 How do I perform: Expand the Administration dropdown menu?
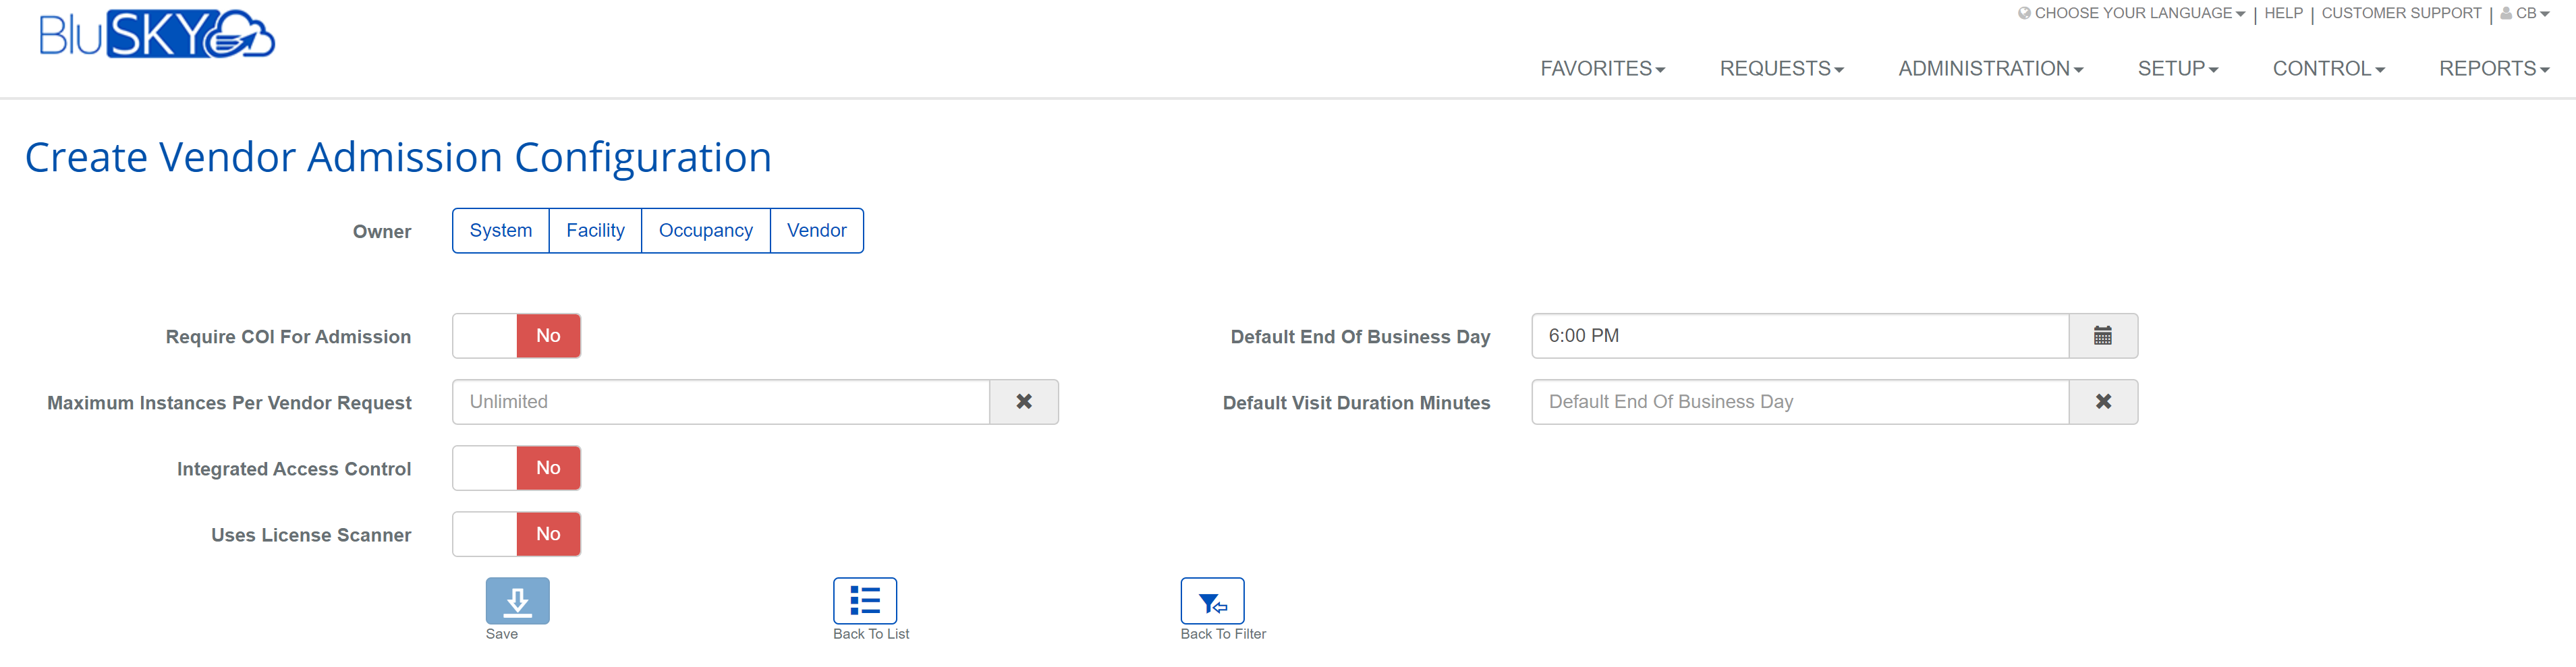tap(1990, 69)
